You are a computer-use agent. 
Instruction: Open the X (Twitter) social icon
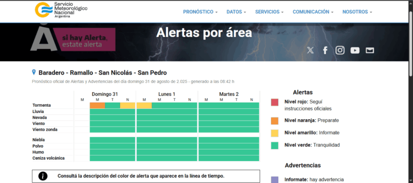tap(310, 50)
